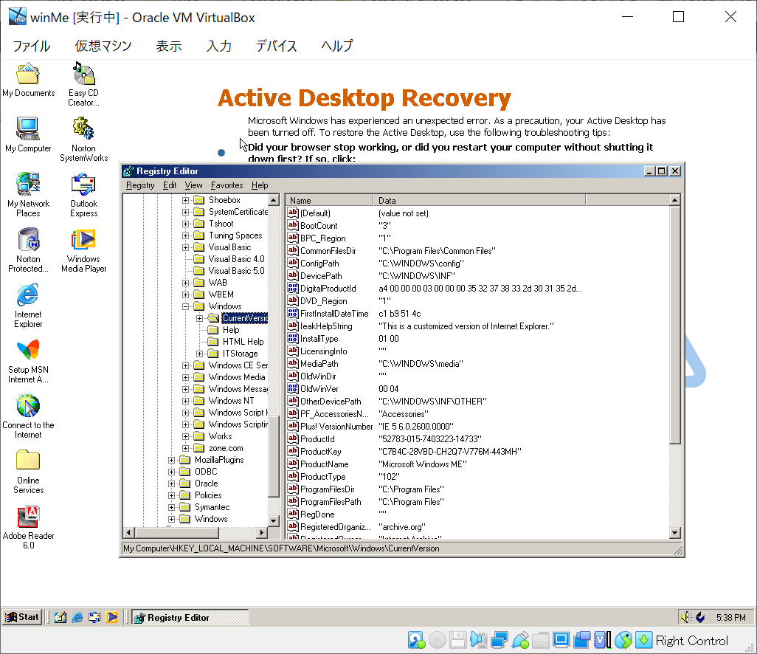Click the Start button
Viewport: 757px width, 654px height.
pos(22,617)
